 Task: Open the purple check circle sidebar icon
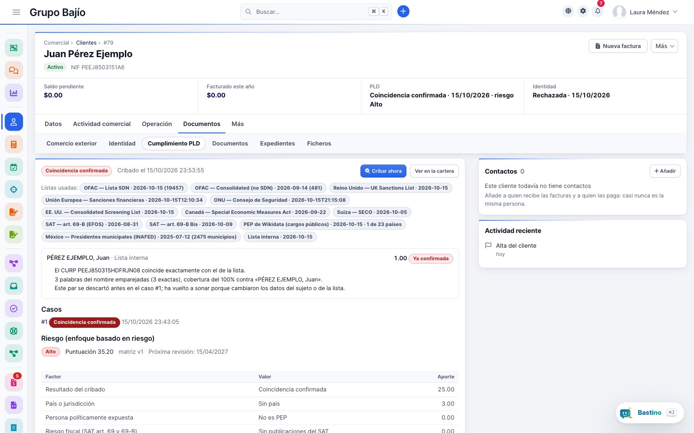pos(14,308)
